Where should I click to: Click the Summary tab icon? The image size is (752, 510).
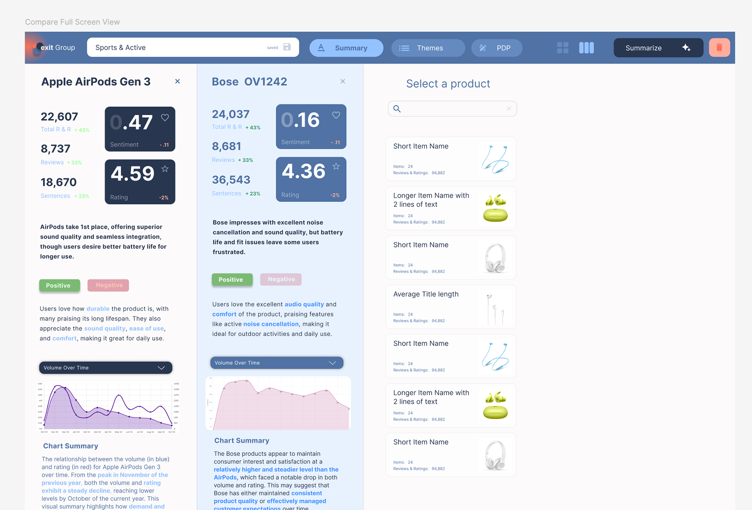tap(321, 48)
